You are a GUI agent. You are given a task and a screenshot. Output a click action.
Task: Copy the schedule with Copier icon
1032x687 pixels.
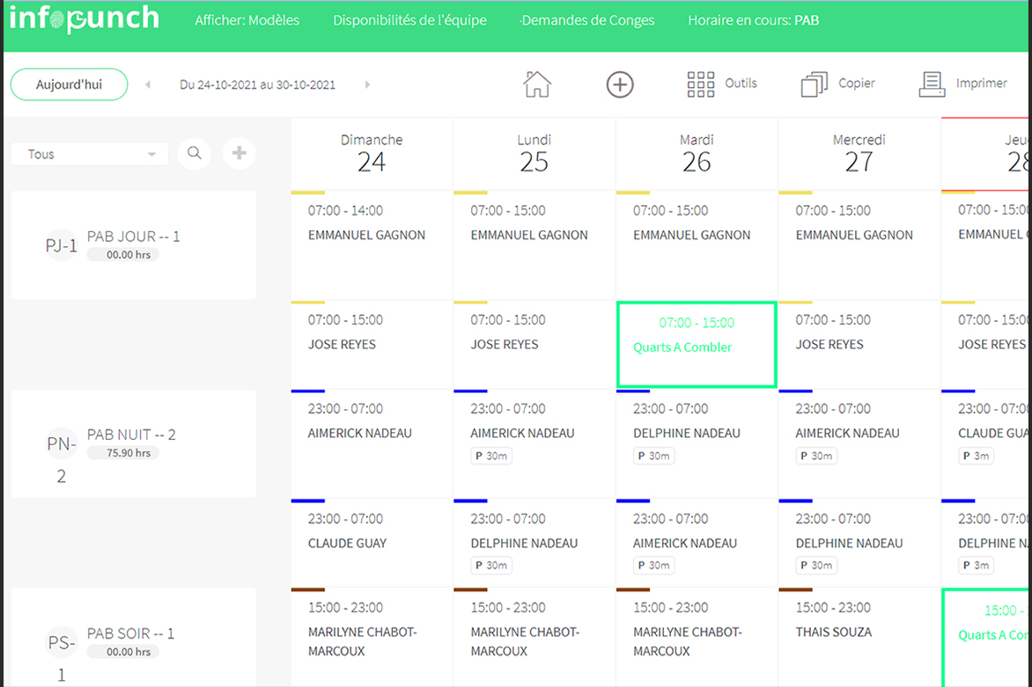tap(838, 84)
